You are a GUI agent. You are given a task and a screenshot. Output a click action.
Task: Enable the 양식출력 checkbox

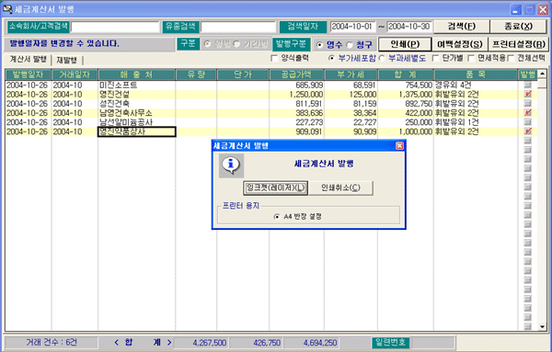coord(274,59)
